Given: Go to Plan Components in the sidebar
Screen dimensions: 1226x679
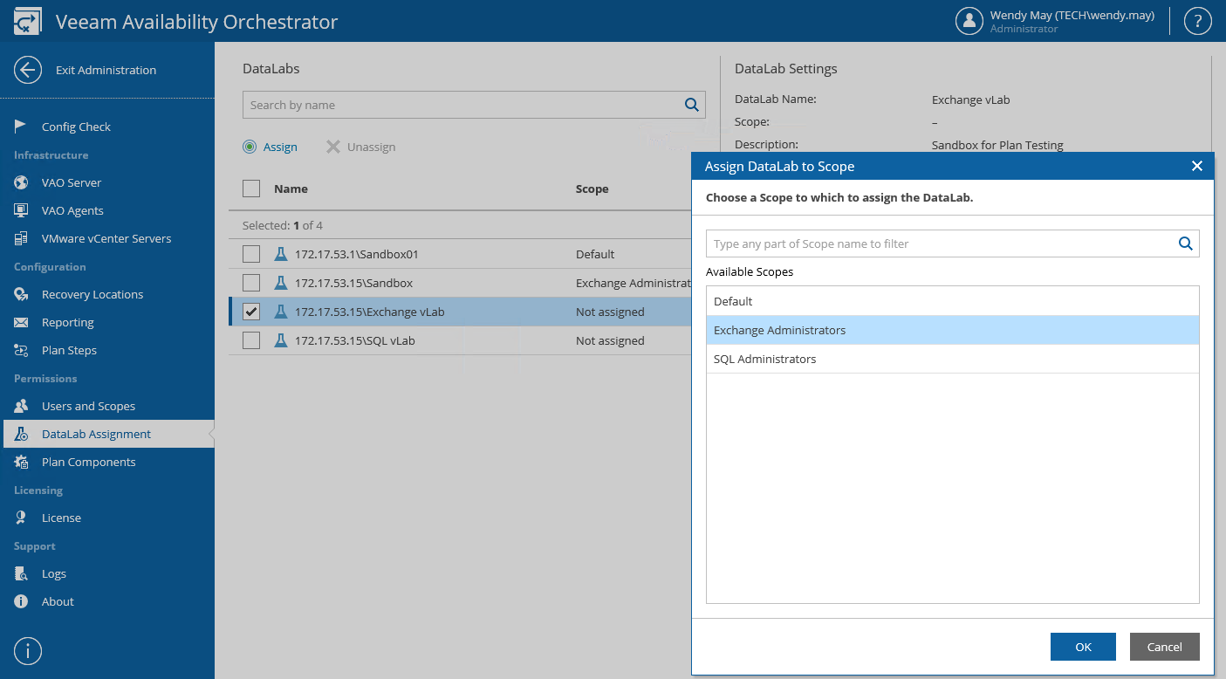Looking at the screenshot, I should pos(88,462).
